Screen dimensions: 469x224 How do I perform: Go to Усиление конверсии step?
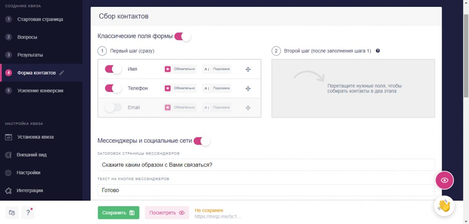point(40,91)
